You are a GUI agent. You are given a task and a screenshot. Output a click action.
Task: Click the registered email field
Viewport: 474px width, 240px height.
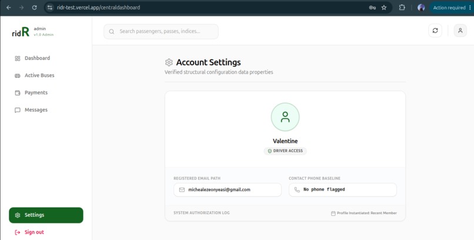(x=228, y=190)
